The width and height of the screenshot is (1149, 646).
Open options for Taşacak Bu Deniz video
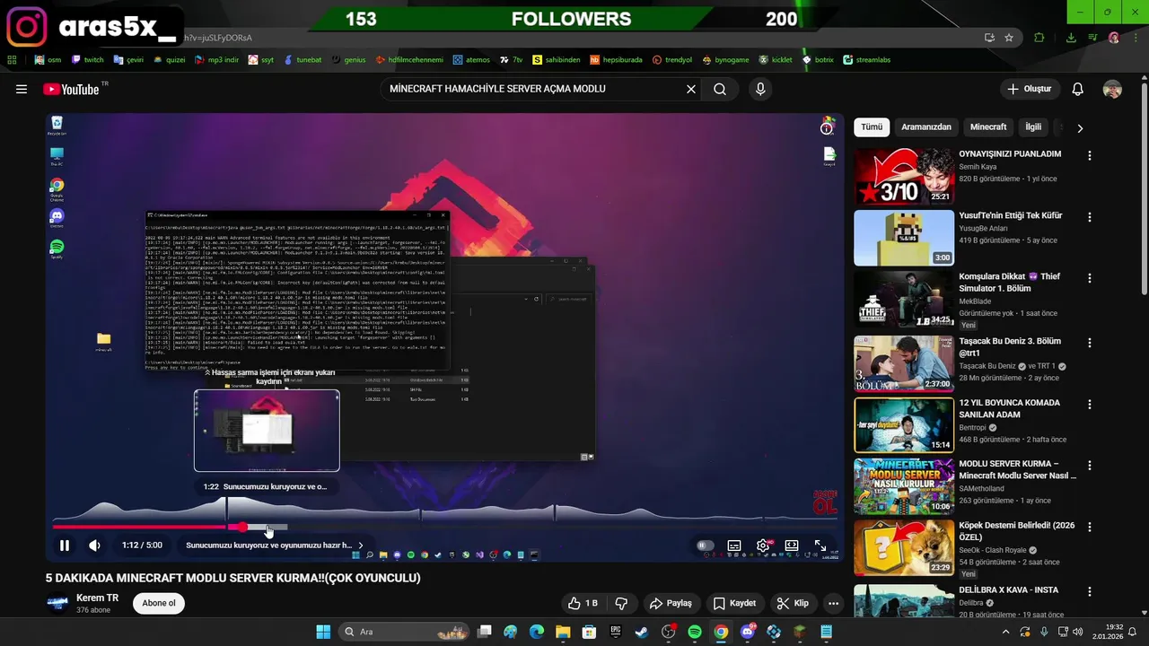(1090, 343)
